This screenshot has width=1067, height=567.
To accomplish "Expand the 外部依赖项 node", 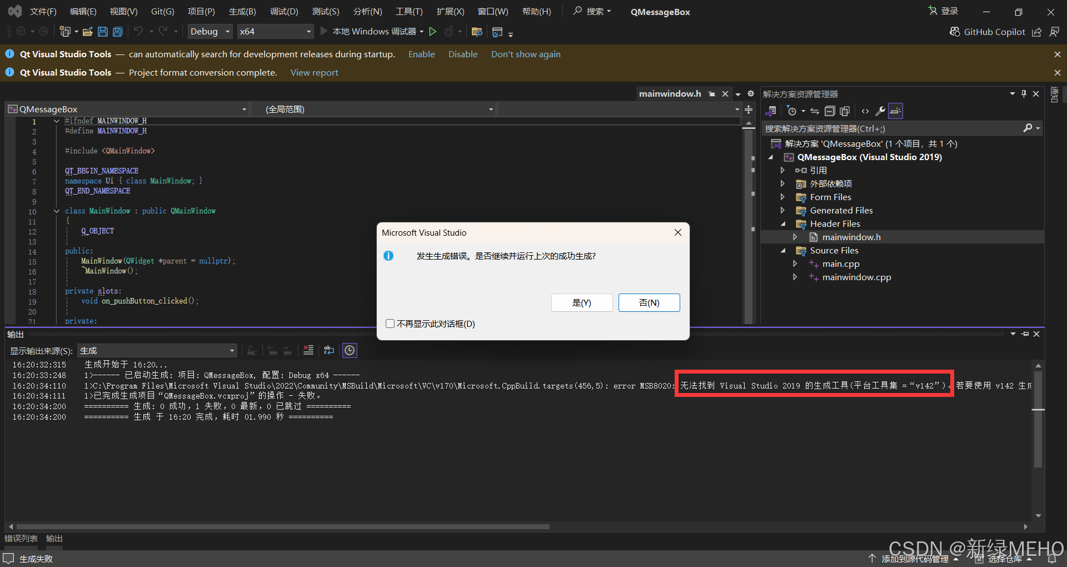I will click(x=782, y=183).
